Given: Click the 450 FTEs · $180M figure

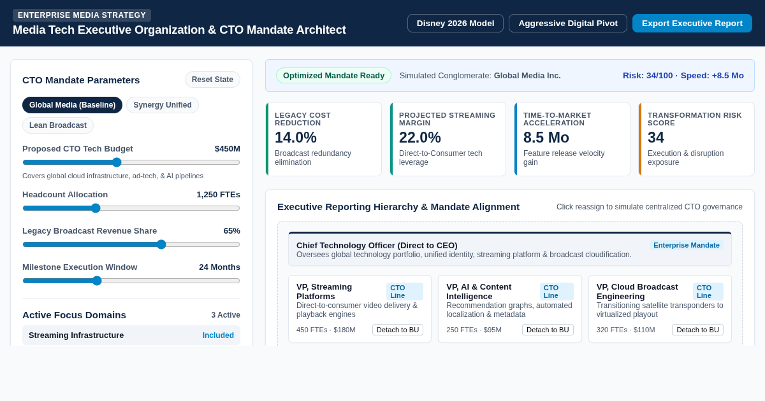Looking at the screenshot, I should pos(326,330).
